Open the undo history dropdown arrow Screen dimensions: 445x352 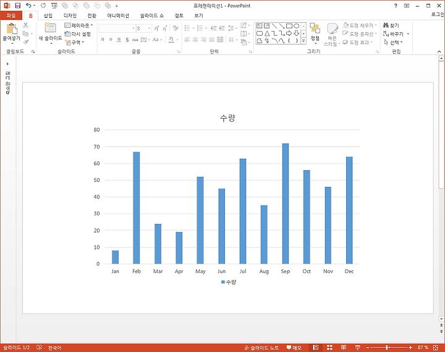(x=35, y=6)
